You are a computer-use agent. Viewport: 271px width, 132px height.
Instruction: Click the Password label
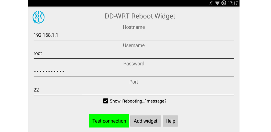(134, 64)
